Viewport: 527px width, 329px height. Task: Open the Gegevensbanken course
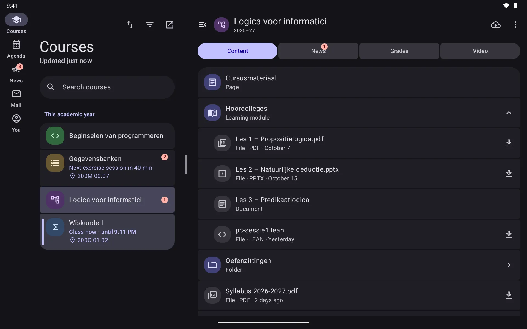[107, 168]
